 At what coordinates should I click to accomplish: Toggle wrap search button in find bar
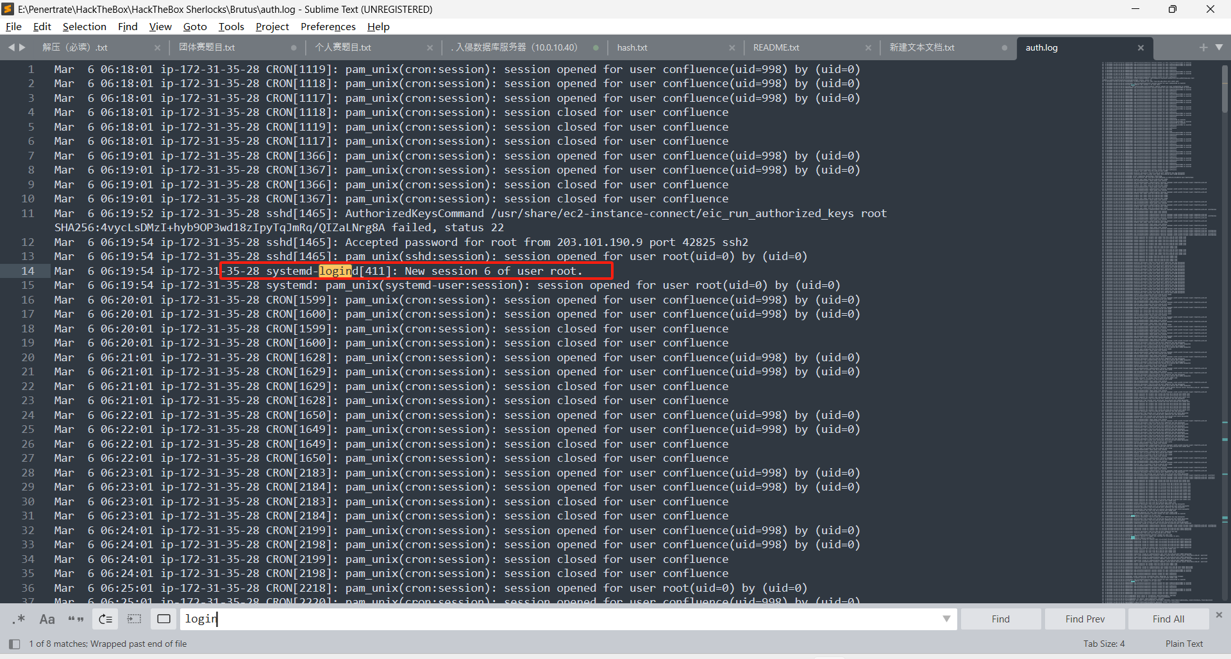coord(105,619)
